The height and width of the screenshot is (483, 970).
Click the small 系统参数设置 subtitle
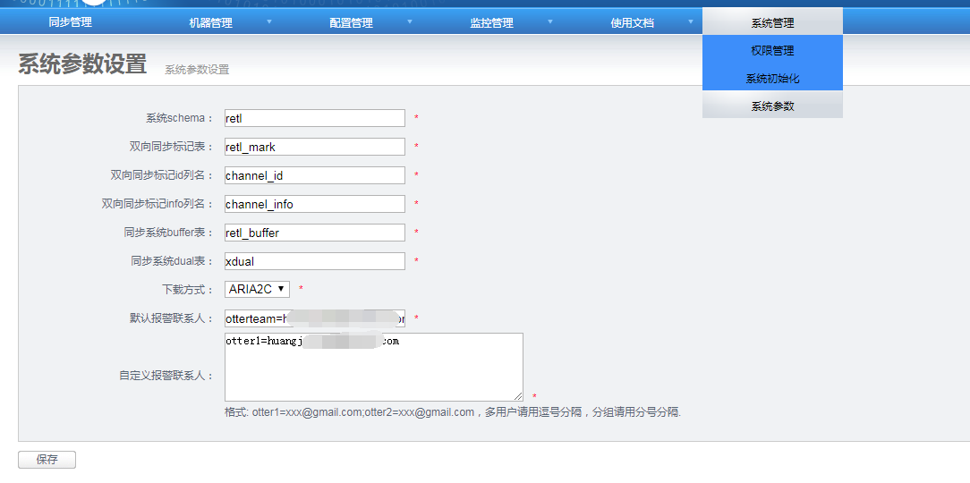pos(197,69)
